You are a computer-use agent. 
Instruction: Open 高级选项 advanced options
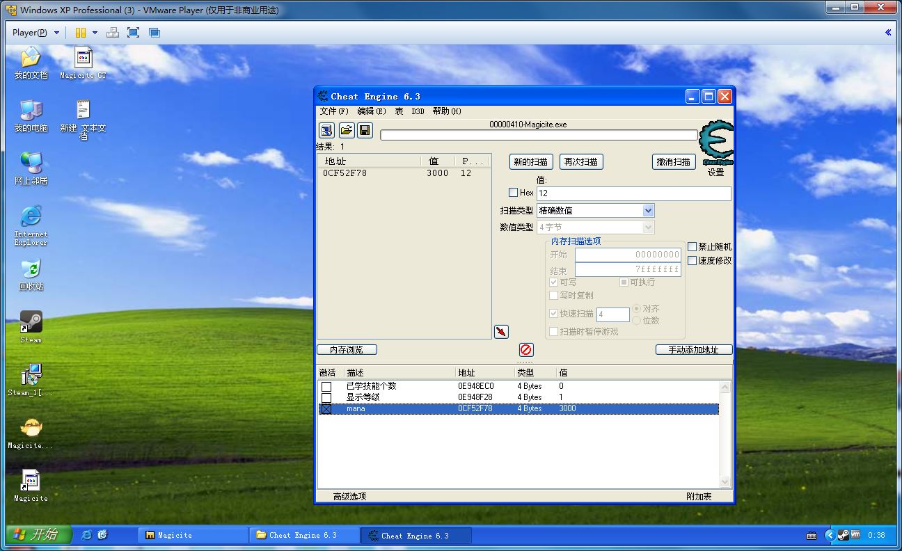point(349,497)
